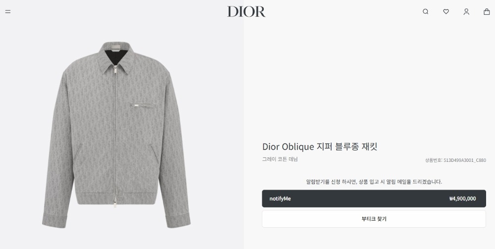Open the search magnifier icon
Screen dimensions: 495x249
(x=426, y=12)
